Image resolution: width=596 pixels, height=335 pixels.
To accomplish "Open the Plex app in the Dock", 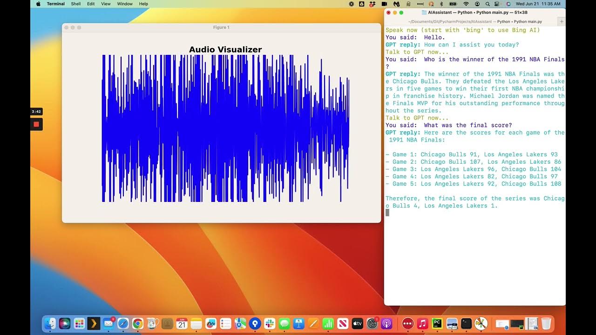I will click(94, 323).
